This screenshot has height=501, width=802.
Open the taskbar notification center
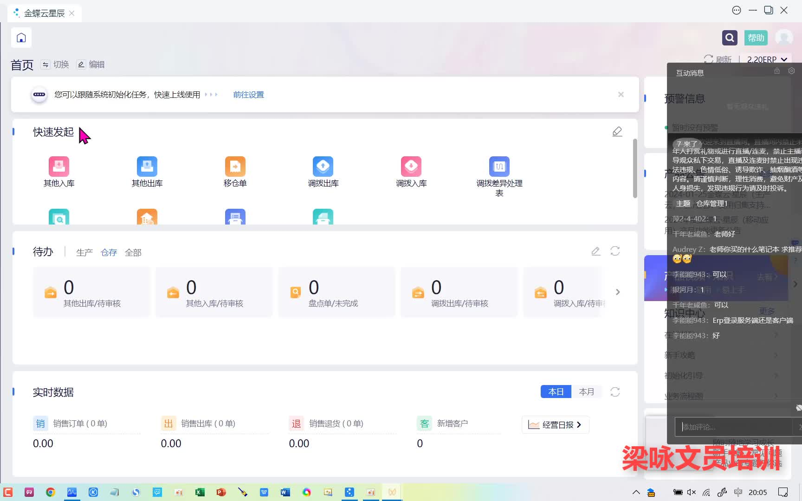[x=783, y=492]
